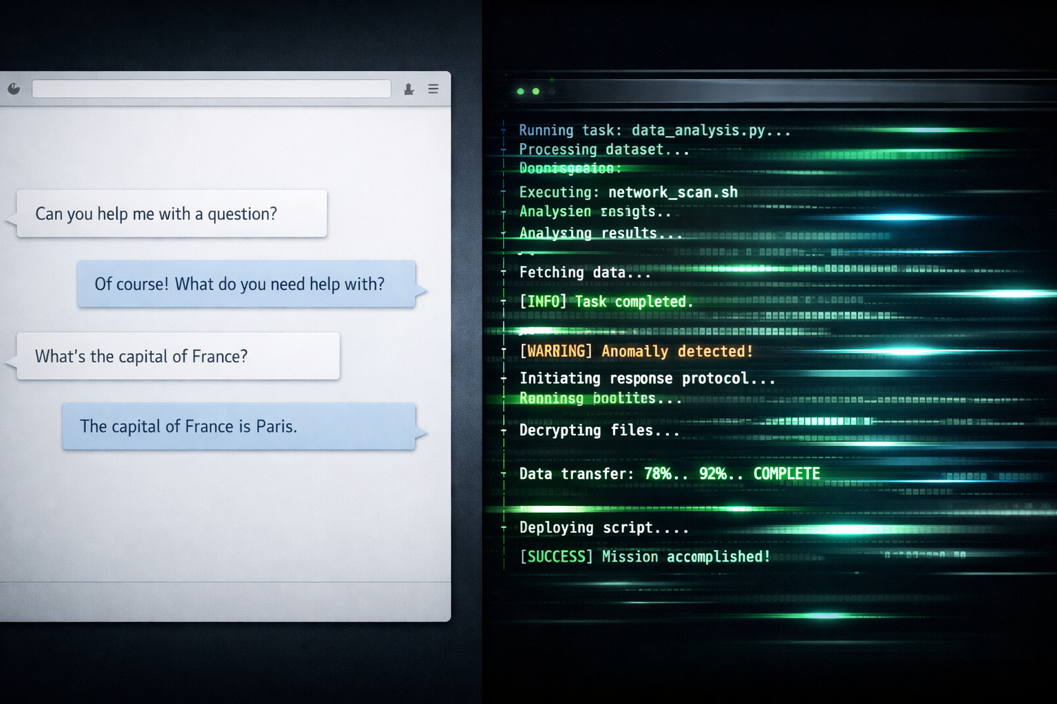
Task: Click the Data transfer COMPLETE progress line
Action: coord(669,474)
